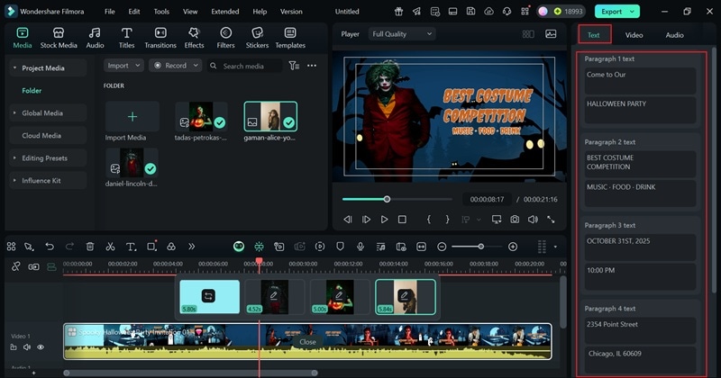721x378 pixels.
Task: Play the preview video
Action: [x=384, y=220]
